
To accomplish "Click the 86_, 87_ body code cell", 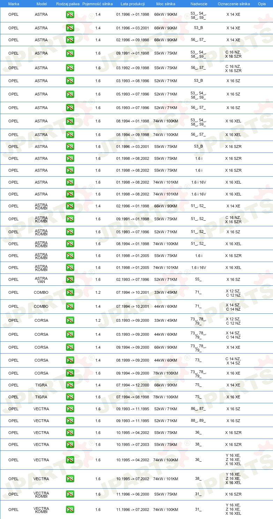I will click(198, 409).
